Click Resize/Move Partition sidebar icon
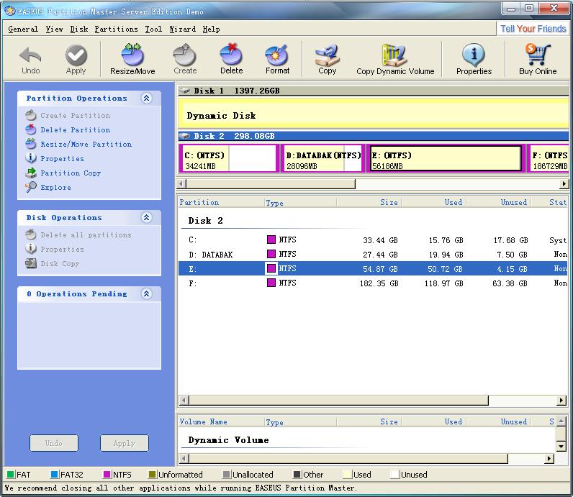This screenshot has width=573, height=497. point(31,144)
